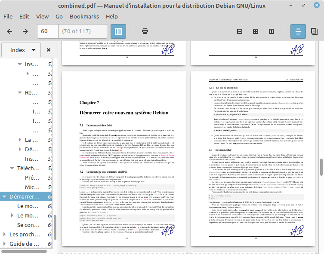Maximize the document viewer window
The width and height of the screenshot is (324, 254).
[303, 5]
